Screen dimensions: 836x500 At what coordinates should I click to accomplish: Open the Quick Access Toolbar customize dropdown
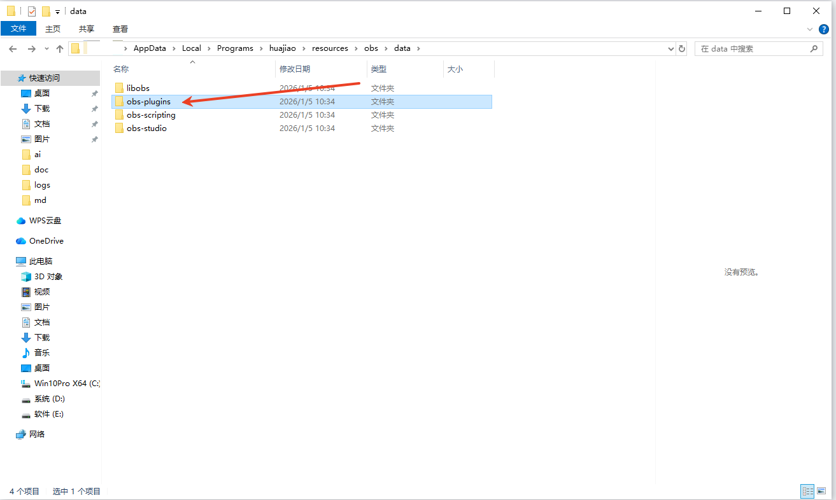(x=57, y=11)
